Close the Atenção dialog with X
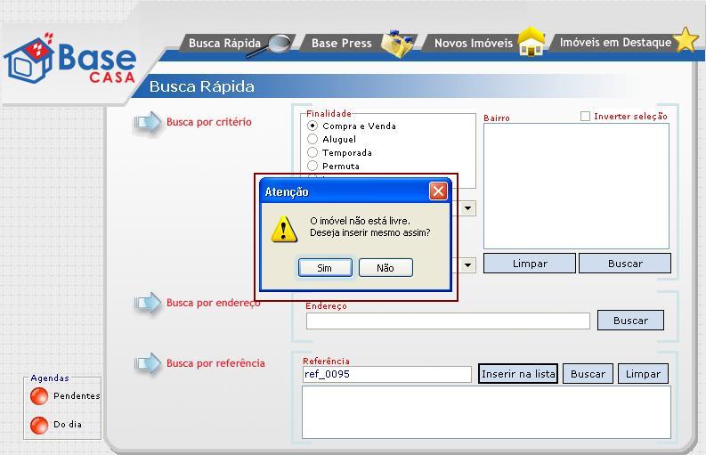Screen dimensions: 706x455 [438, 191]
